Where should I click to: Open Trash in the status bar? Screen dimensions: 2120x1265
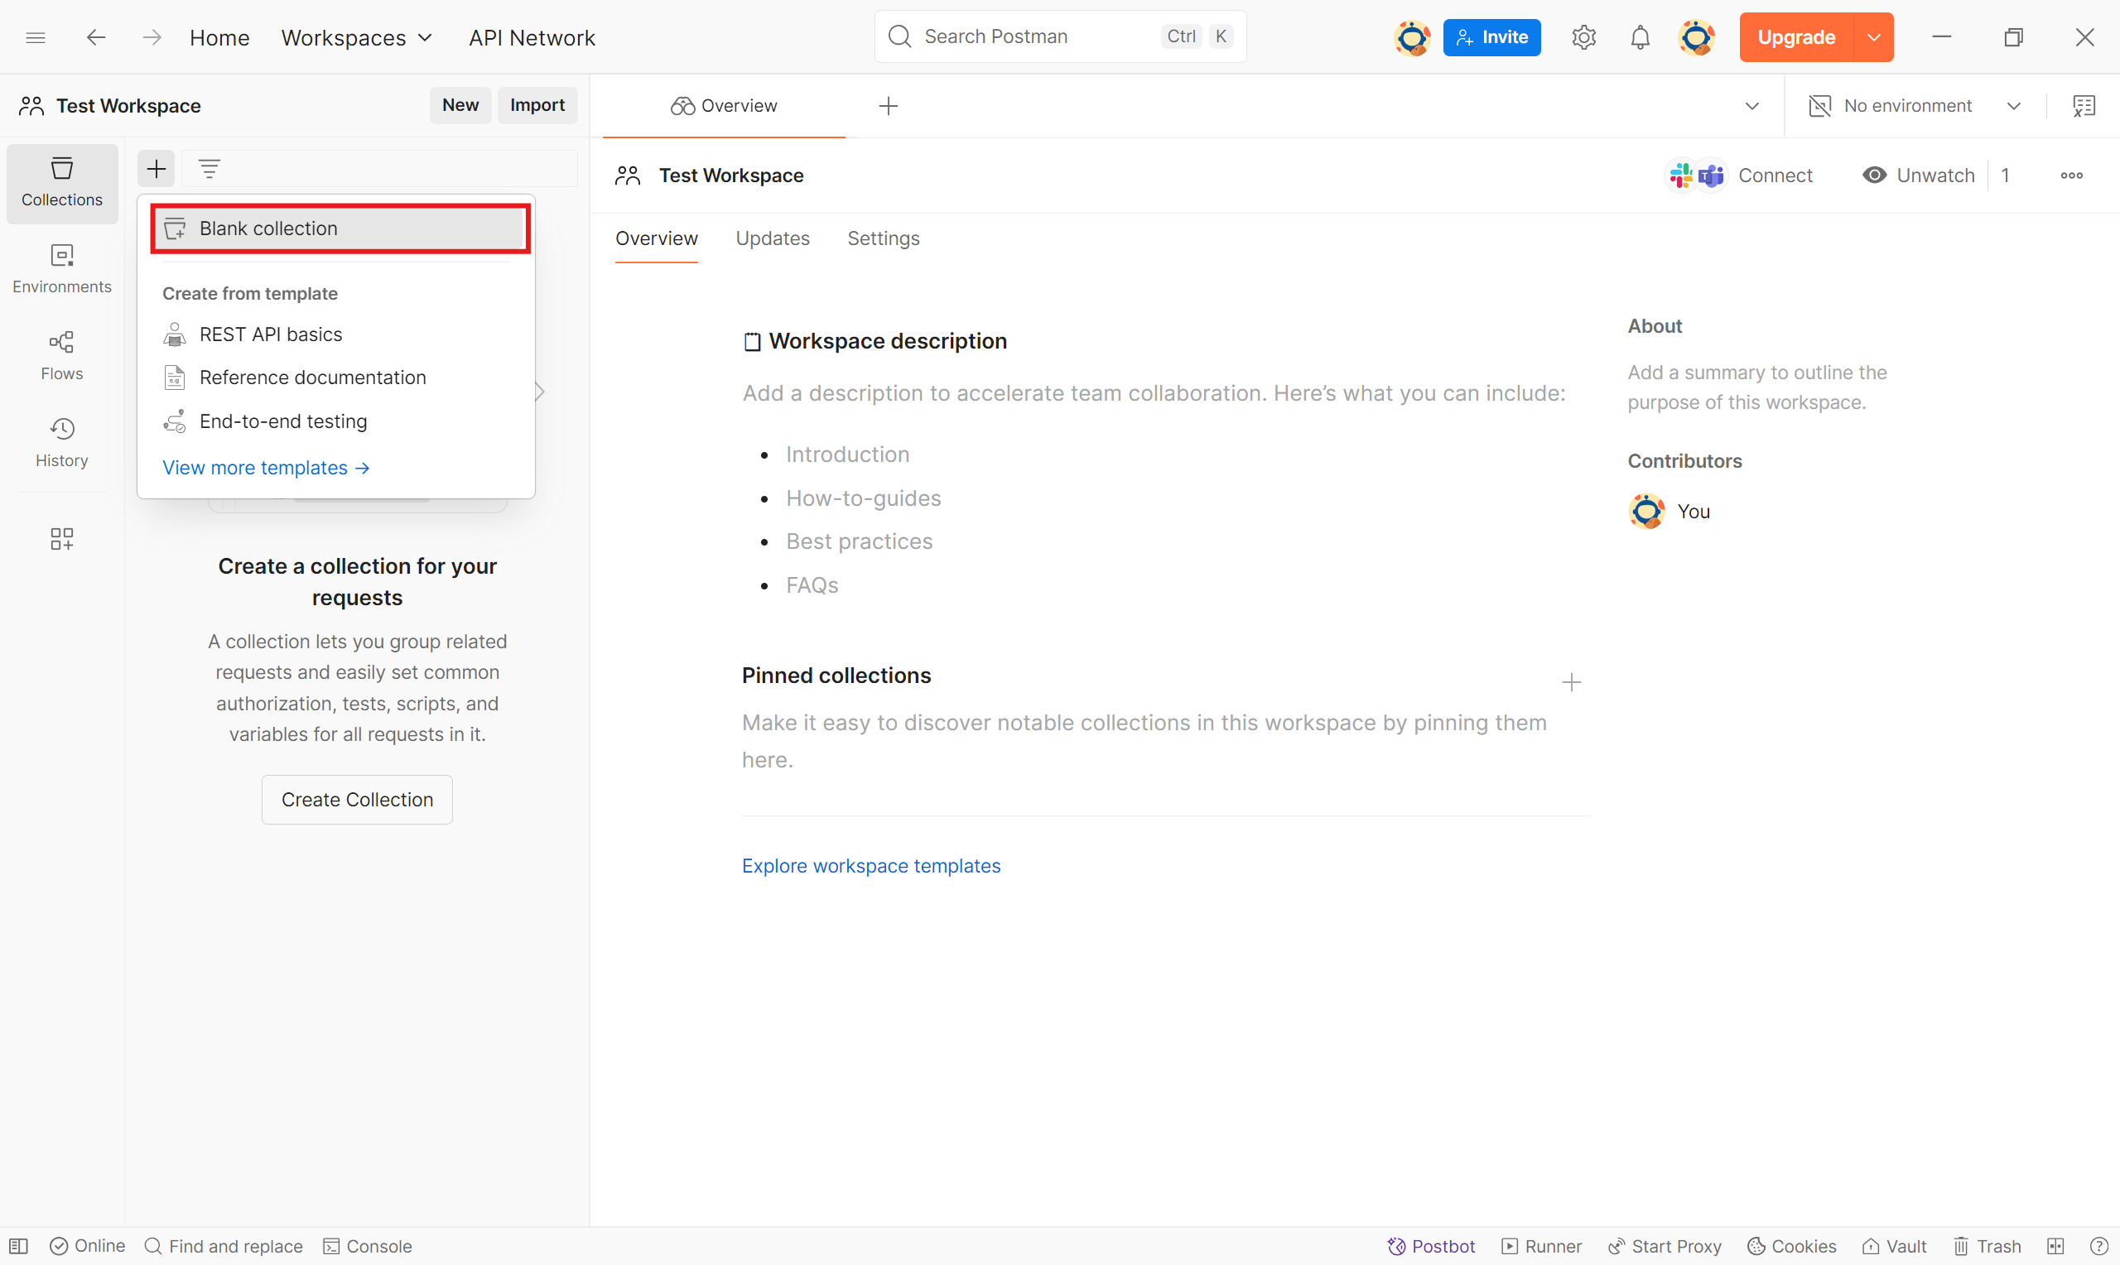(x=1987, y=1246)
